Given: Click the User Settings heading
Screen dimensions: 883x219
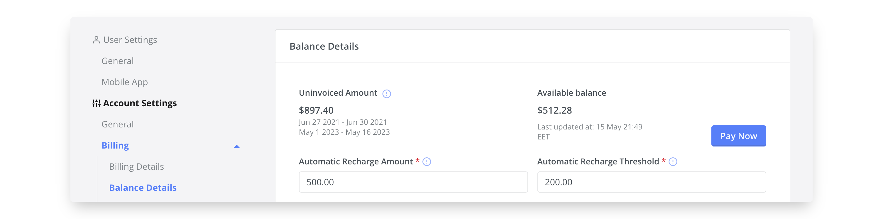Looking at the screenshot, I should coord(130,40).
